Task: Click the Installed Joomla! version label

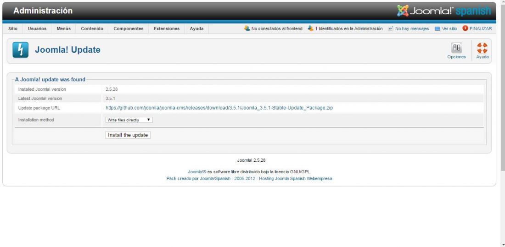Action: pos(42,89)
